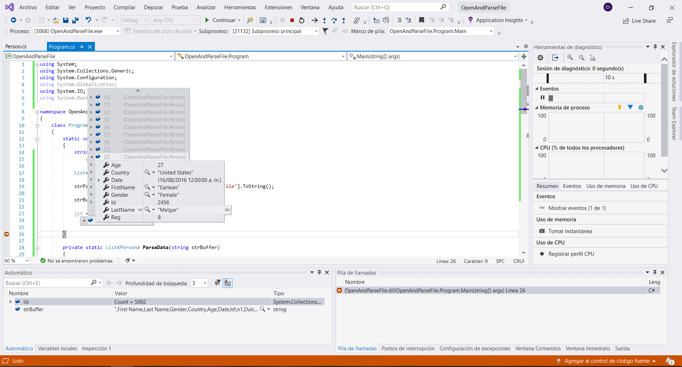Pin the LastName value data tip
Viewport: 682px width, 367px height.
[227, 210]
